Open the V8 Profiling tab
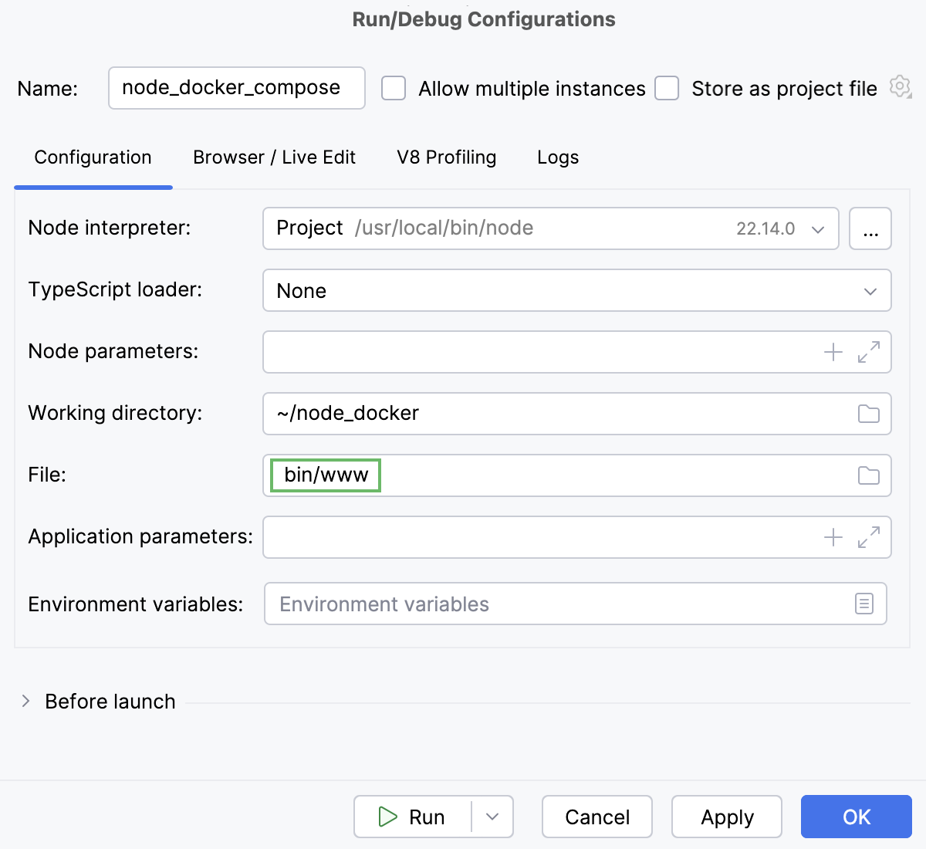This screenshot has width=926, height=849. pyautogui.click(x=446, y=157)
